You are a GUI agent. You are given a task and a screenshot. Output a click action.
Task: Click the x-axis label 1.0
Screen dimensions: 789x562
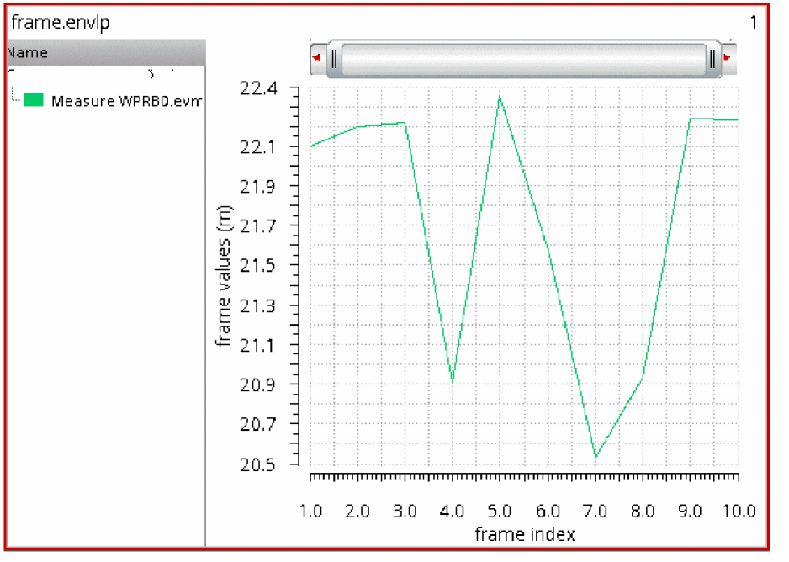pos(310,512)
